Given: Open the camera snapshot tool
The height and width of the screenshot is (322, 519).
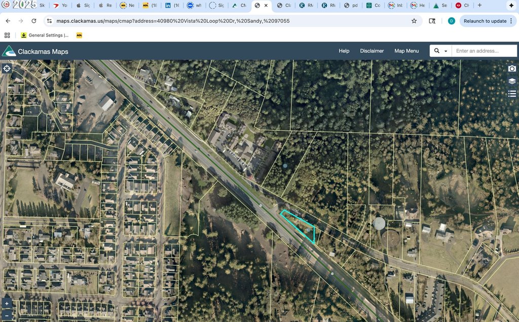Looking at the screenshot, I should (512, 68).
